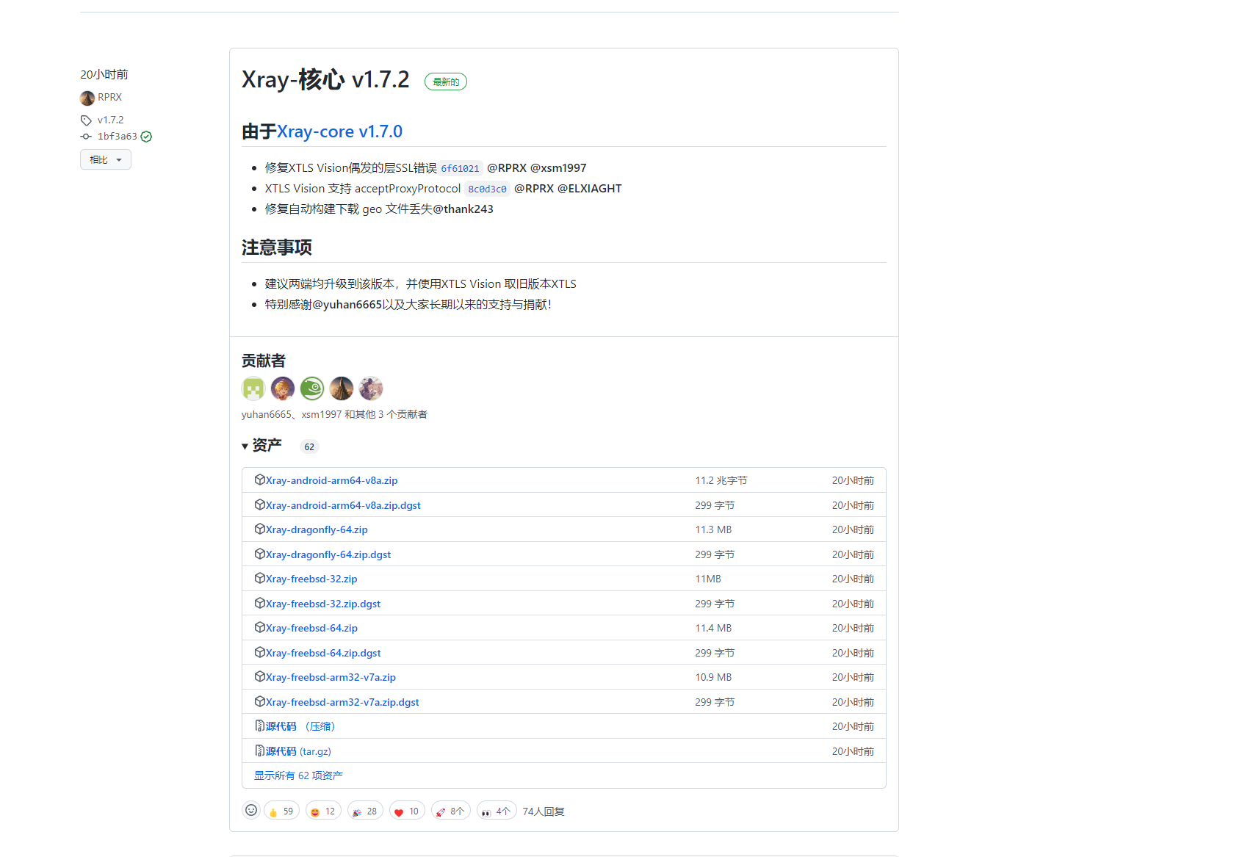Open the Xray-core v1.7.0 link

pyautogui.click(x=341, y=131)
